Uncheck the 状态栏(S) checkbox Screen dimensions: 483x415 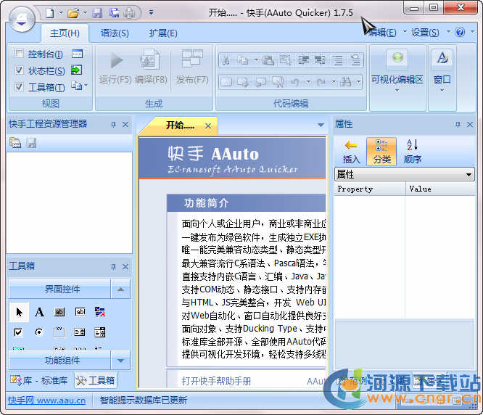pyautogui.click(x=19, y=70)
